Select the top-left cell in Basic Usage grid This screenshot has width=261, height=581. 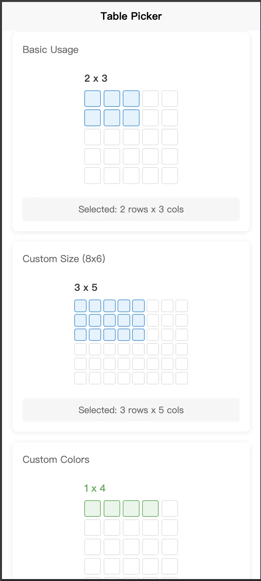click(x=92, y=98)
